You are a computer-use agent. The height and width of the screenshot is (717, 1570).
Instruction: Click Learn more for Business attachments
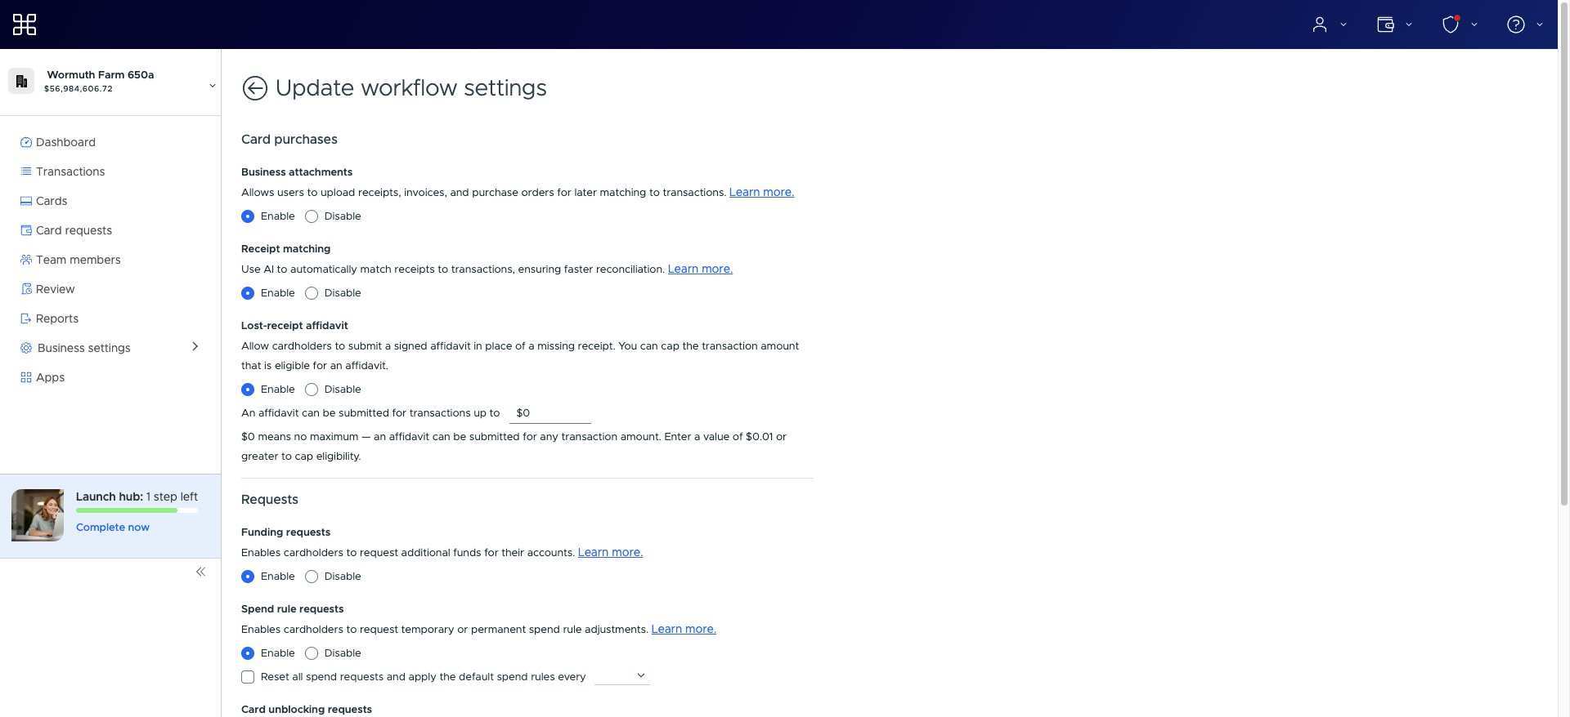(761, 193)
